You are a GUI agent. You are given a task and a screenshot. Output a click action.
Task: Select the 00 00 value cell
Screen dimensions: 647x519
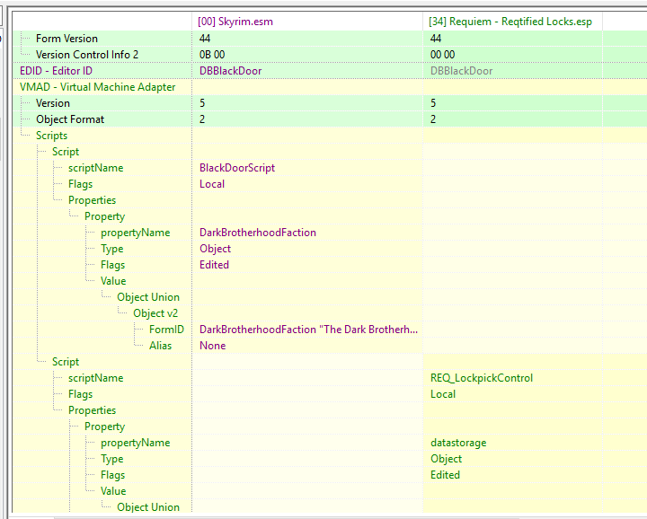[442, 55]
